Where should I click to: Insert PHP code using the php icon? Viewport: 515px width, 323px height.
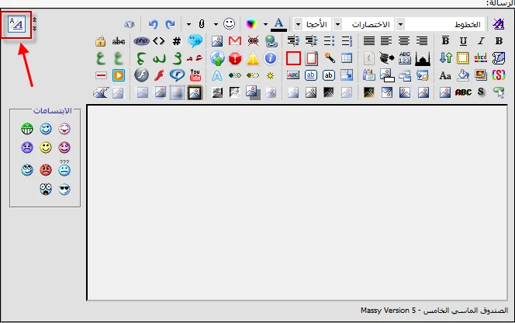(x=140, y=41)
